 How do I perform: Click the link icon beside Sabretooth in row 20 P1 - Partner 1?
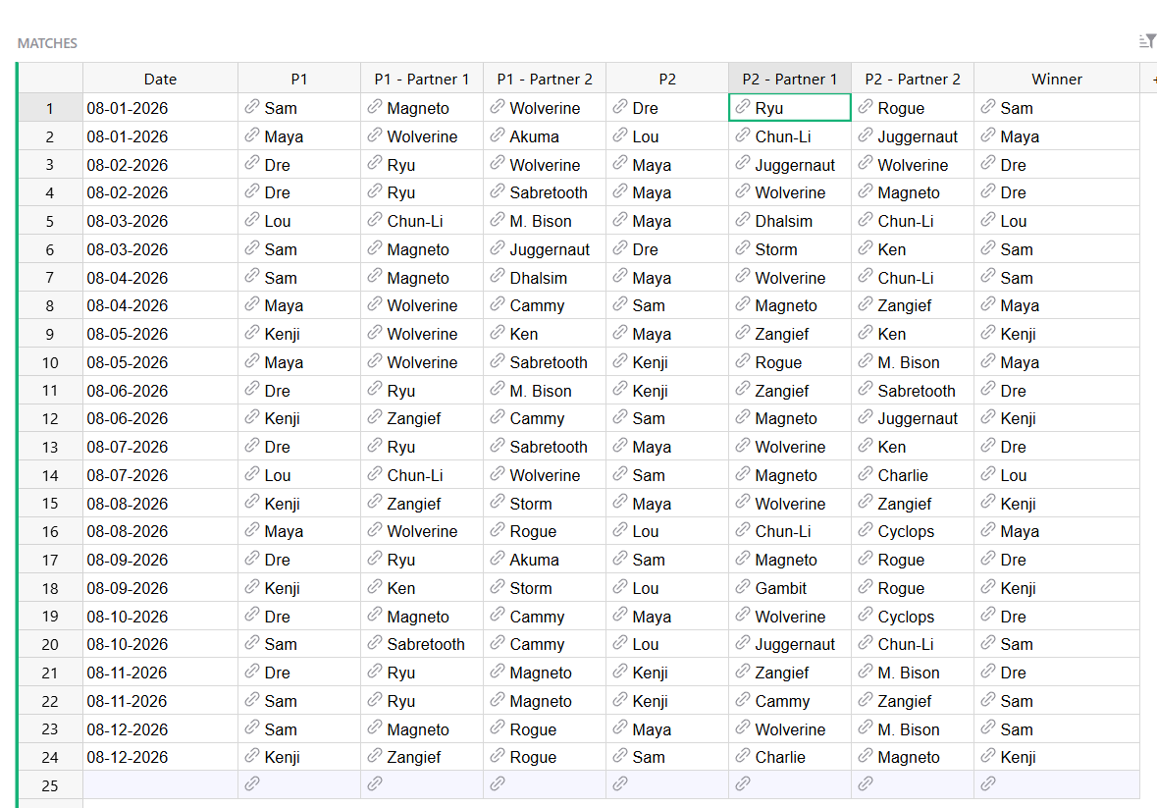click(375, 643)
